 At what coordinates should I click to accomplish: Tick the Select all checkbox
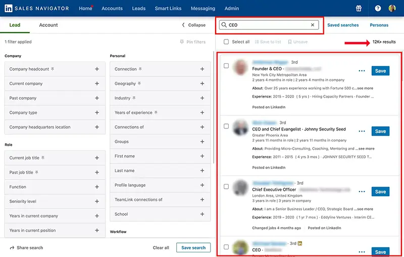pos(226,42)
